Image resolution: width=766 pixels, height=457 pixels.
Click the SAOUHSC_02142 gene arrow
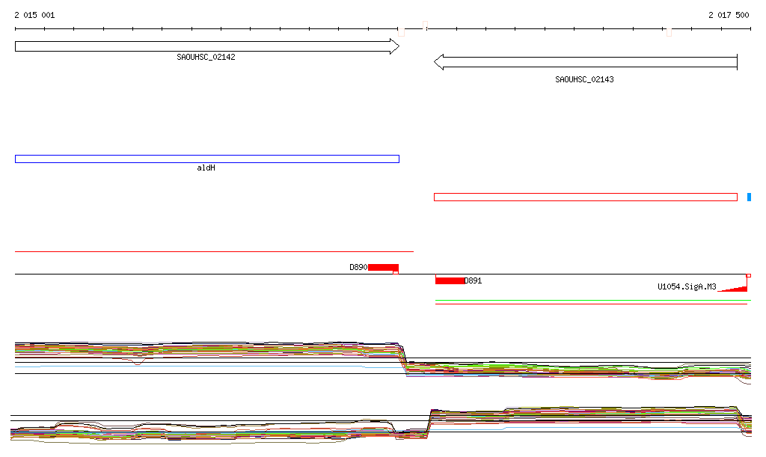coord(207,46)
